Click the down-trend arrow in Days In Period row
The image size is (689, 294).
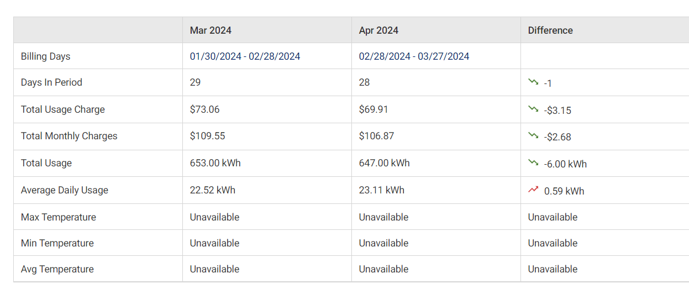coord(533,82)
